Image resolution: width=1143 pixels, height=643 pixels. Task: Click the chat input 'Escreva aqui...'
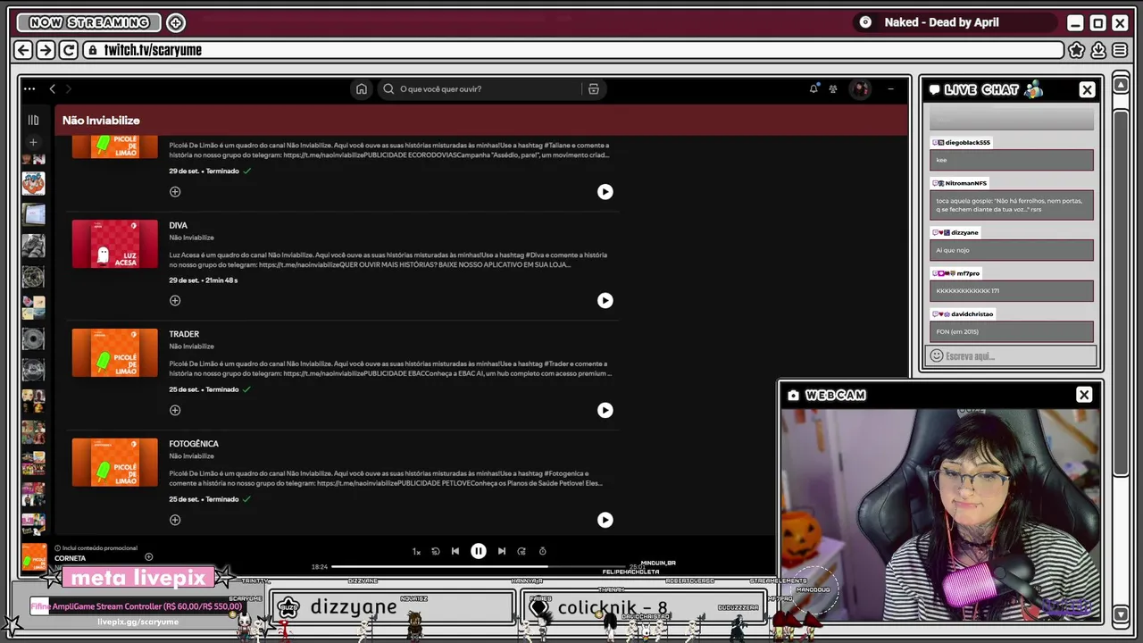pos(1011,355)
